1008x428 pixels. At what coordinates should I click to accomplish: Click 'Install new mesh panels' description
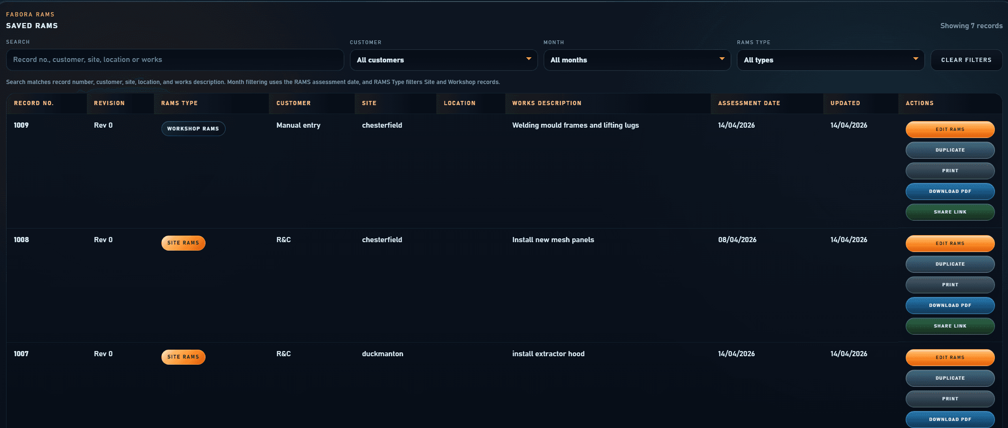553,240
